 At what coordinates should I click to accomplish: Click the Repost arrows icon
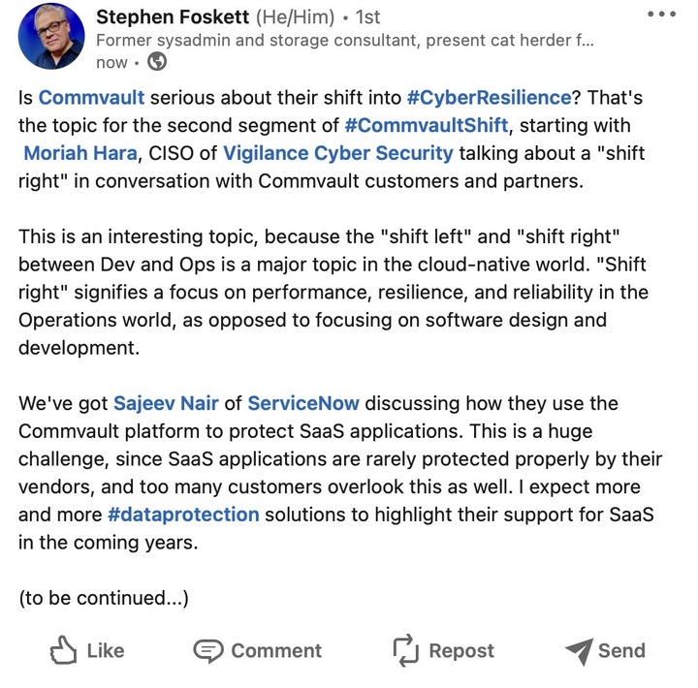point(404,650)
